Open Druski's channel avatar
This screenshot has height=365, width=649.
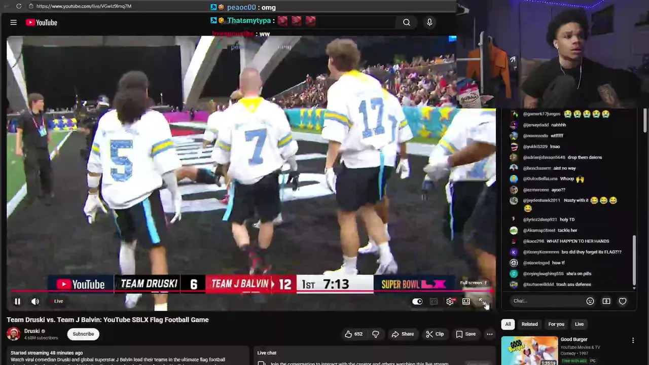coord(14,334)
